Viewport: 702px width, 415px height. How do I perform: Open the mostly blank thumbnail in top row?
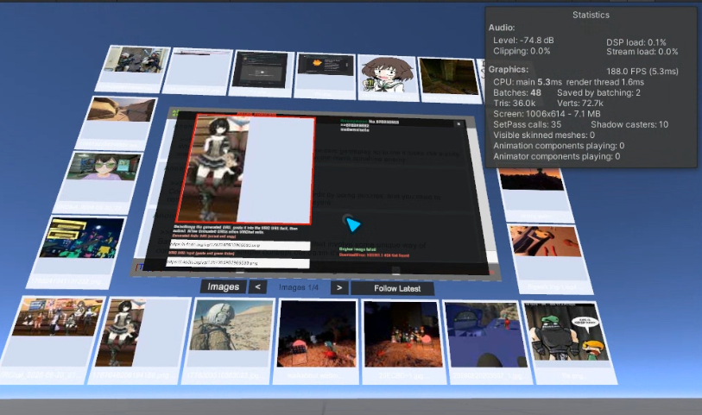tap(198, 71)
